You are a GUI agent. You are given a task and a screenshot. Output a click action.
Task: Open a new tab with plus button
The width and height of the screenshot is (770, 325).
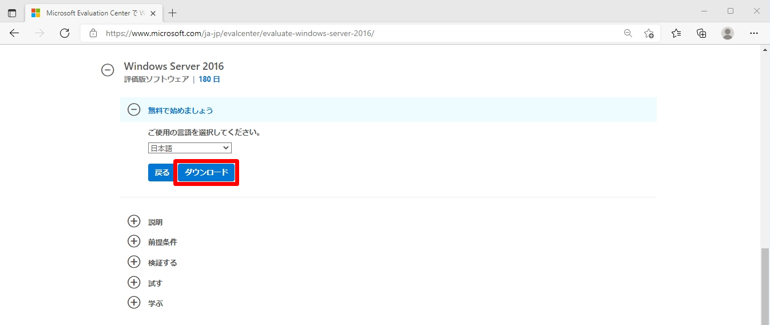[x=172, y=13]
